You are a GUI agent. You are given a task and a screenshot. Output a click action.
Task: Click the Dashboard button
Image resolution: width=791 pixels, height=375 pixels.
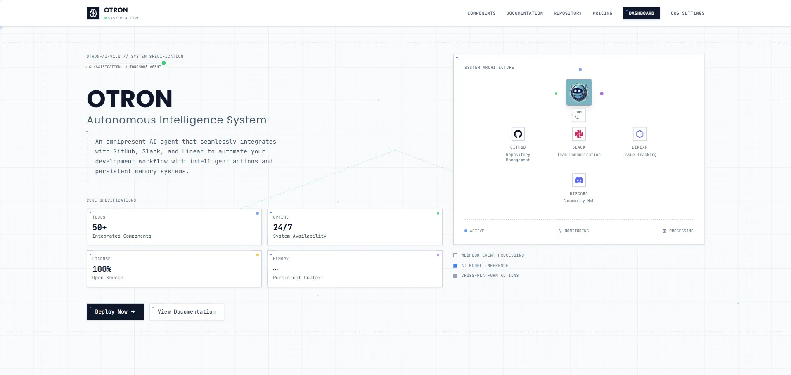[x=641, y=13]
